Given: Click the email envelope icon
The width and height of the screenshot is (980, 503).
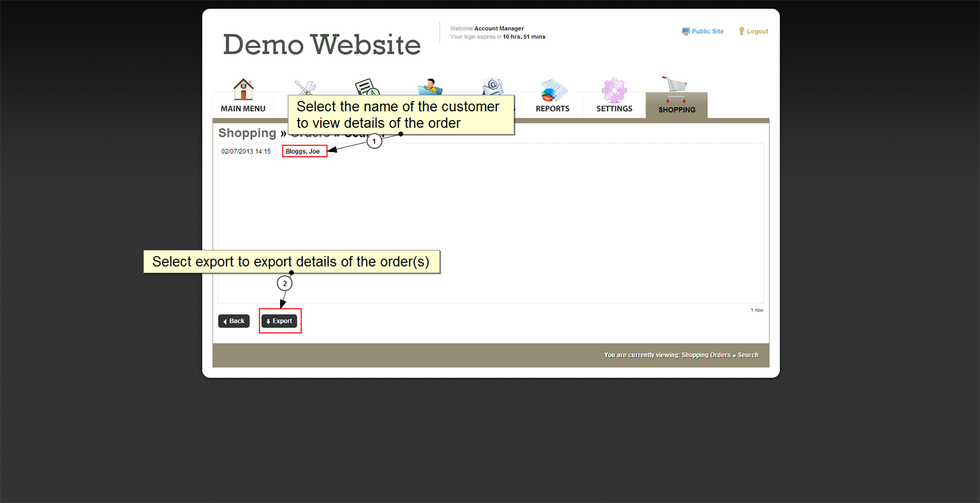Looking at the screenshot, I should (x=493, y=86).
